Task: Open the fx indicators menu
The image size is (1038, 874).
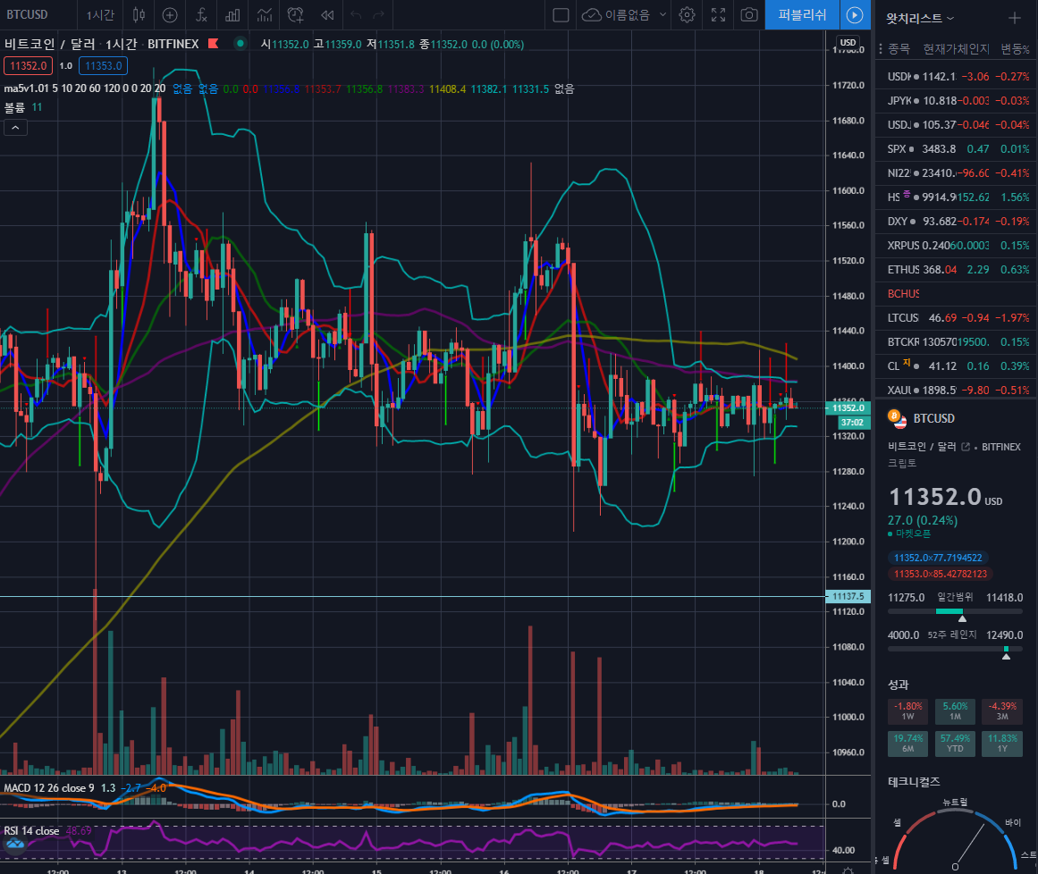Action: point(201,14)
